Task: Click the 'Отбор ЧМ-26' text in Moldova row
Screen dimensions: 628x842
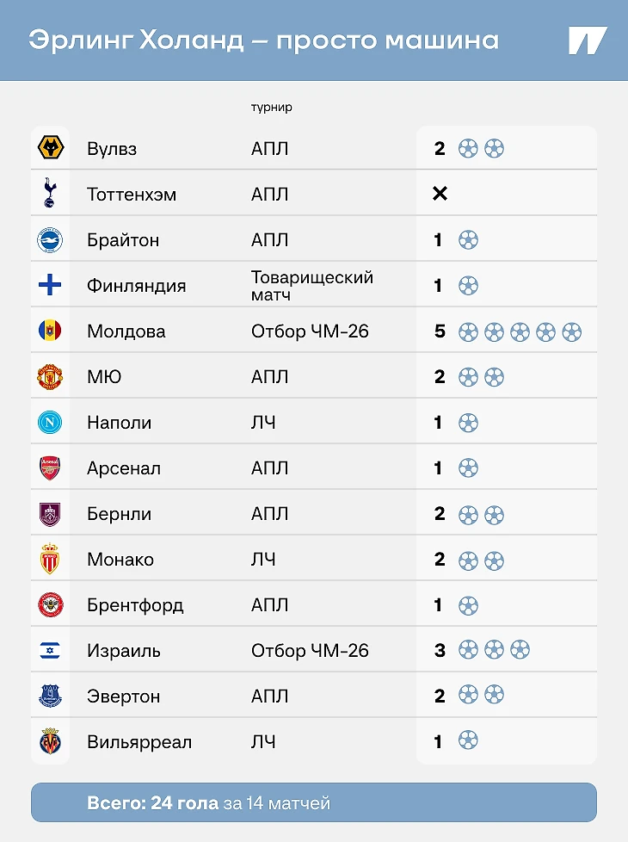Action: pos(310,331)
